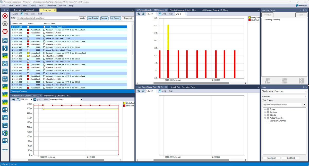Expand the Objects tree node
The width and height of the screenshot is (309, 166).
pos(265,115)
